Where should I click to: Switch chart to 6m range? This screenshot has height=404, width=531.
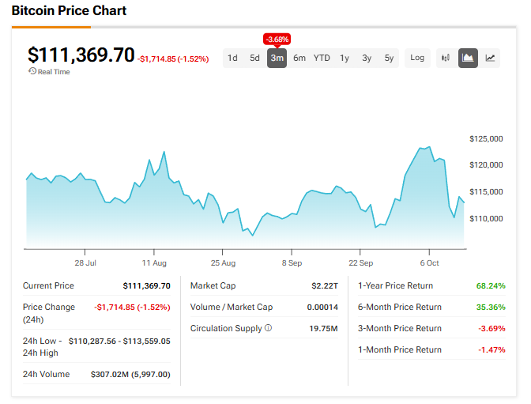tap(299, 58)
